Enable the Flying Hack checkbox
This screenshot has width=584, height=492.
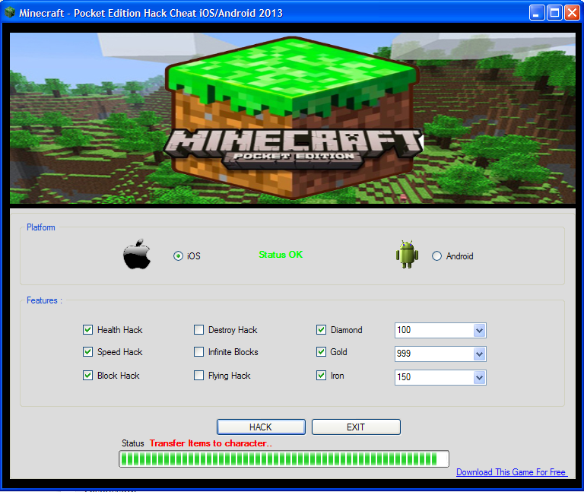pos(198,375)
